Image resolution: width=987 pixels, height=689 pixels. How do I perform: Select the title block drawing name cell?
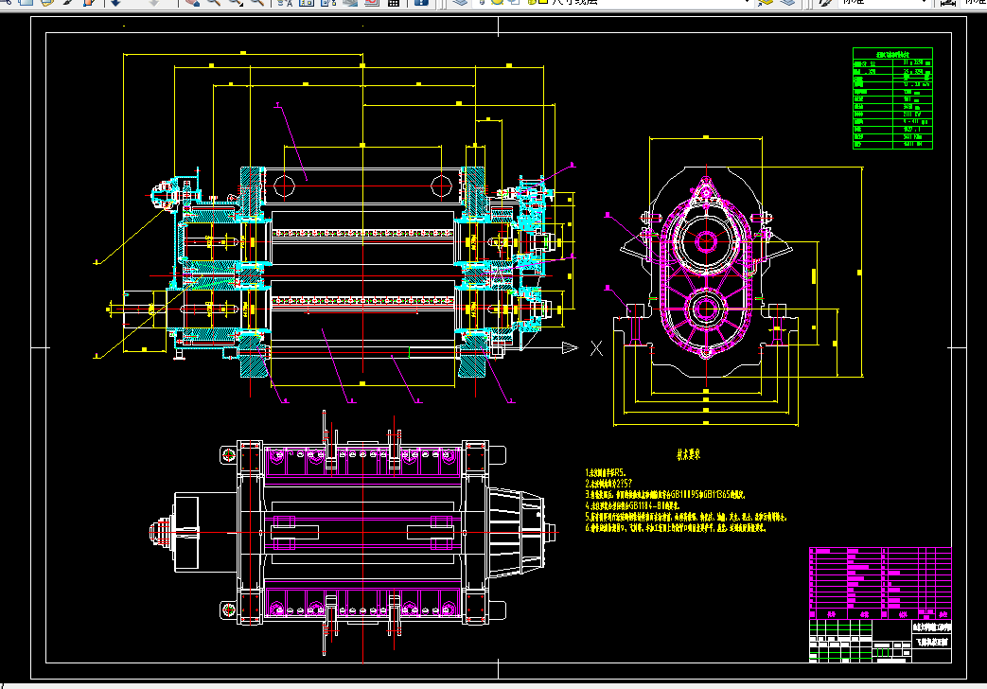tap(932, 643)
